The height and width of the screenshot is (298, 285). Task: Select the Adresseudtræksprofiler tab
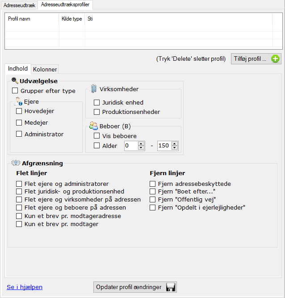pos(65,4)
